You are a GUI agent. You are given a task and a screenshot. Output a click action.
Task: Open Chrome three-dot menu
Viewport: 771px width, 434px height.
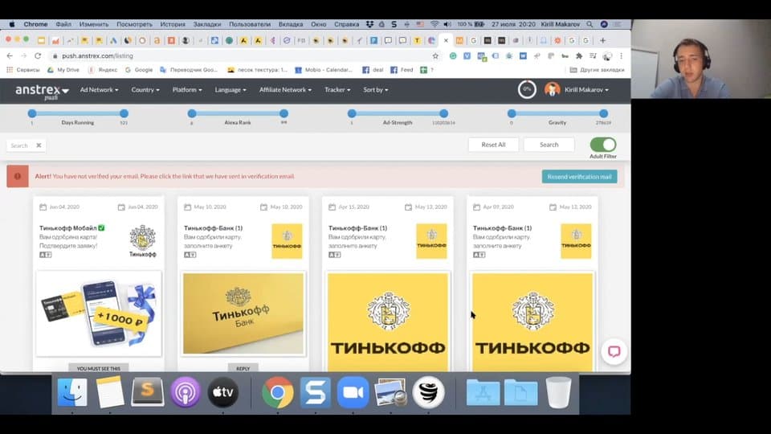[621, 56]
